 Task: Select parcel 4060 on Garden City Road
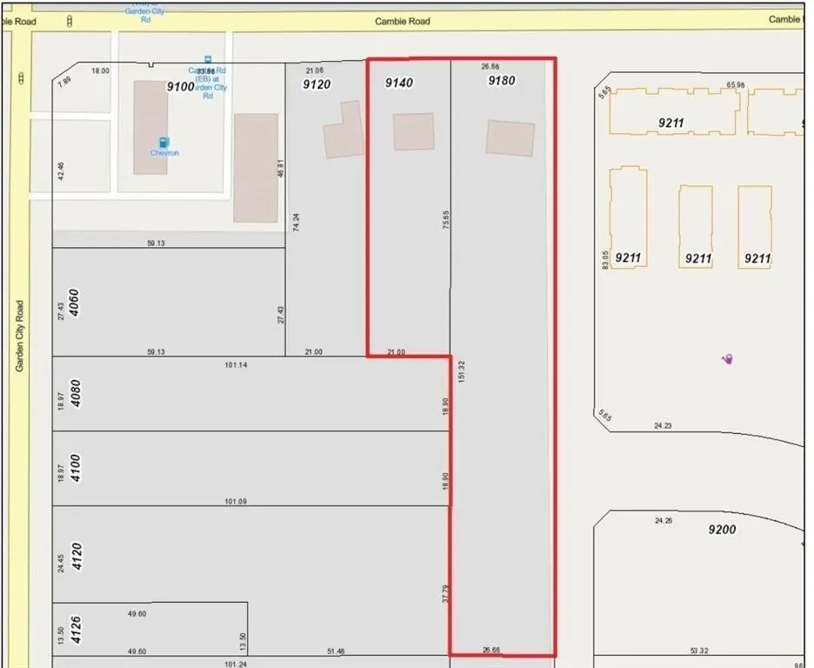click(74, 301)
